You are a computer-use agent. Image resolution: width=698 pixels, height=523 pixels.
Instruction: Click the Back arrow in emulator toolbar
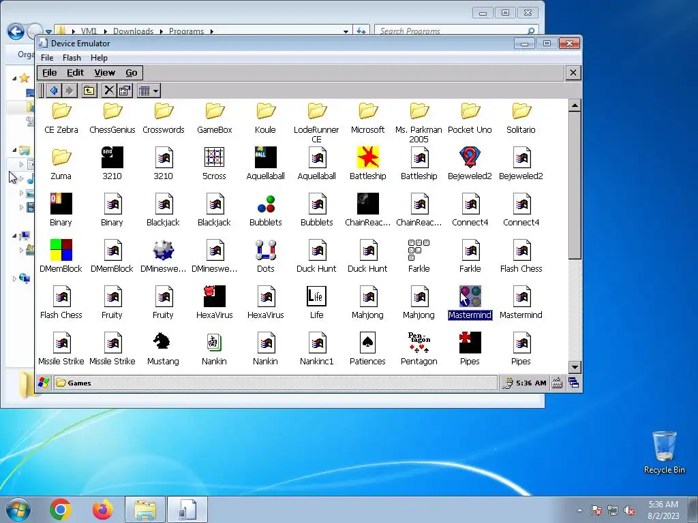coord(54,91)
